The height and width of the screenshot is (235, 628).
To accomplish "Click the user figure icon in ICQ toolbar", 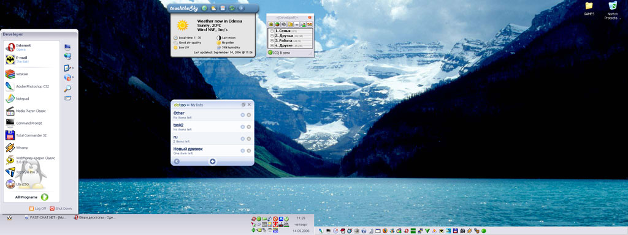I will (x=304, y=24).
